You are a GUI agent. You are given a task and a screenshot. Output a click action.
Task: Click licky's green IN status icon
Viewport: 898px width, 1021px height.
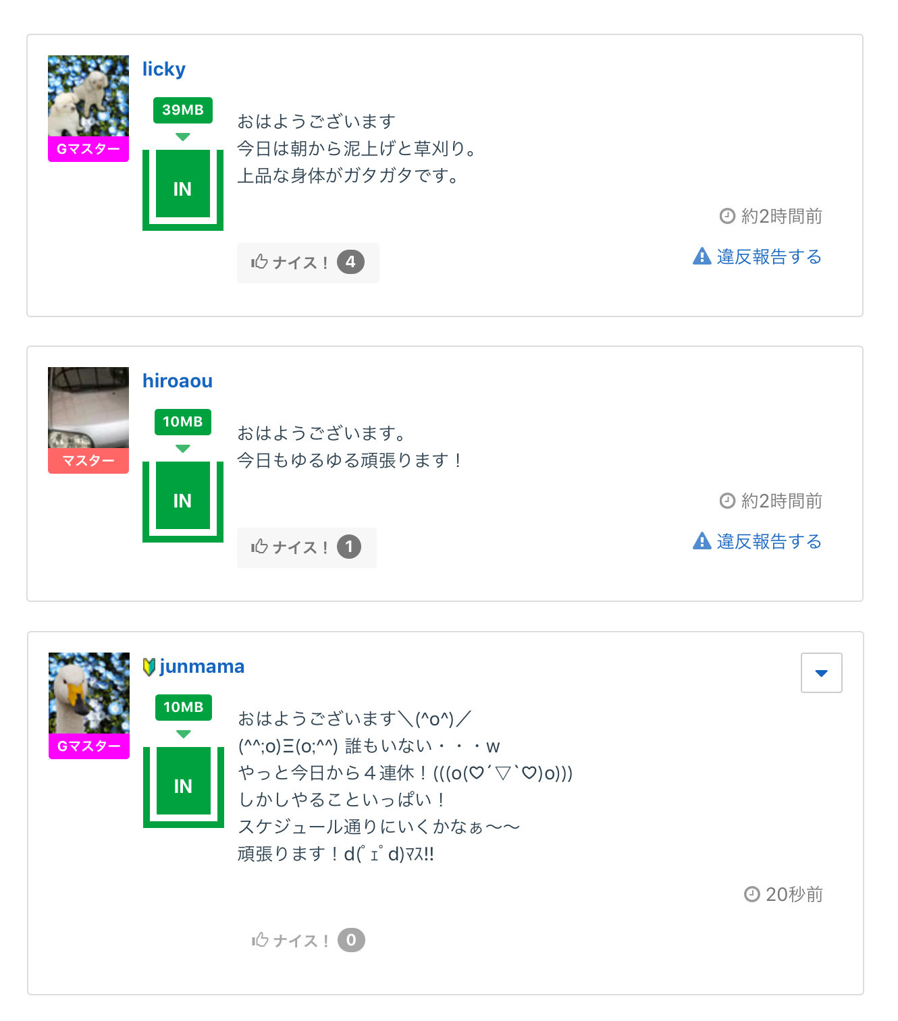(182, 189)
